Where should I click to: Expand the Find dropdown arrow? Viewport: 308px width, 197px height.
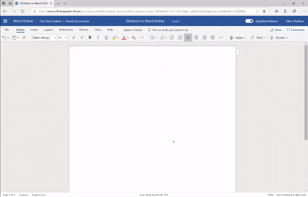coord(264,37)
